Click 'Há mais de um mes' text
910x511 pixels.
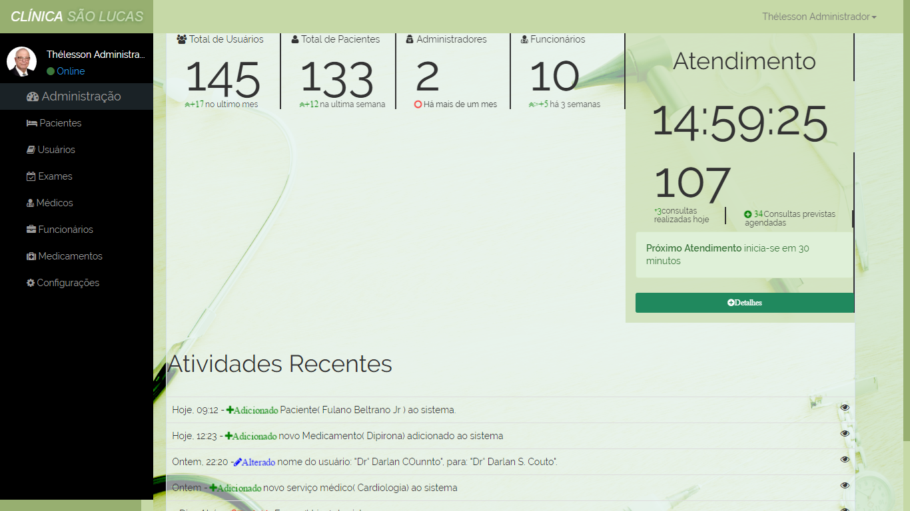pyautogui.click(x=460, y=104)
